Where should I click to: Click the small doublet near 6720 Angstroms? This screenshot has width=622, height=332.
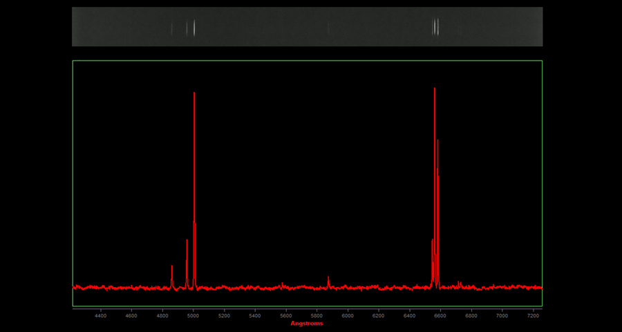pyautogui.click(x=459, y=283)
